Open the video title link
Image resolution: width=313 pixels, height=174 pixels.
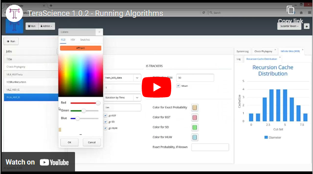(x=95, y=13)
